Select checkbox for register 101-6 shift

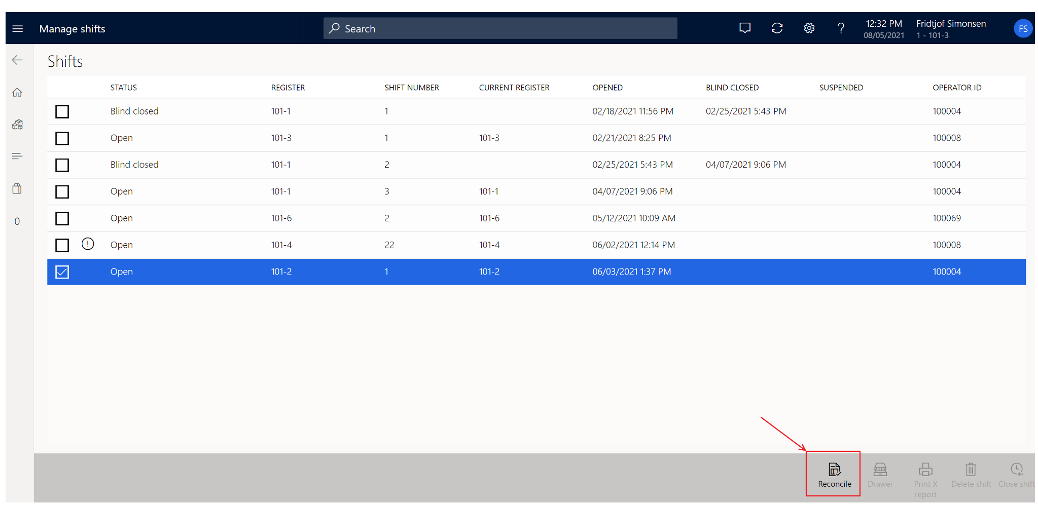[x=62, y=218]
